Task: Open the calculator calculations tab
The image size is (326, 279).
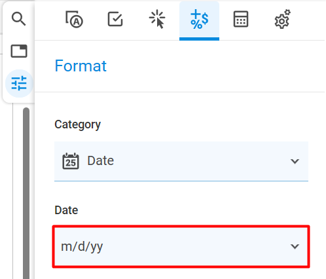Action: (241, 19)
